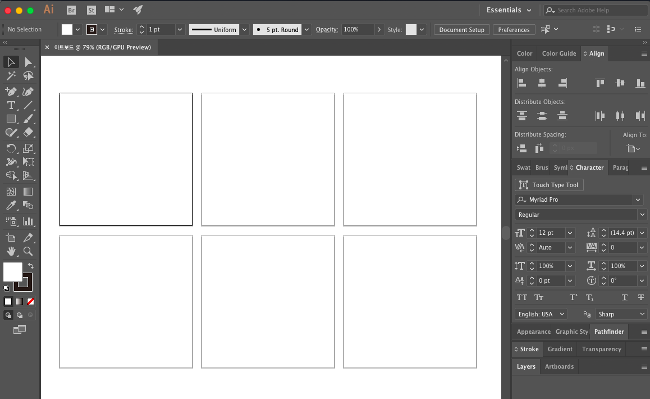This screenshot has width=650, height=399.
Task: Choose the Gradient tool
Action: 28,192
